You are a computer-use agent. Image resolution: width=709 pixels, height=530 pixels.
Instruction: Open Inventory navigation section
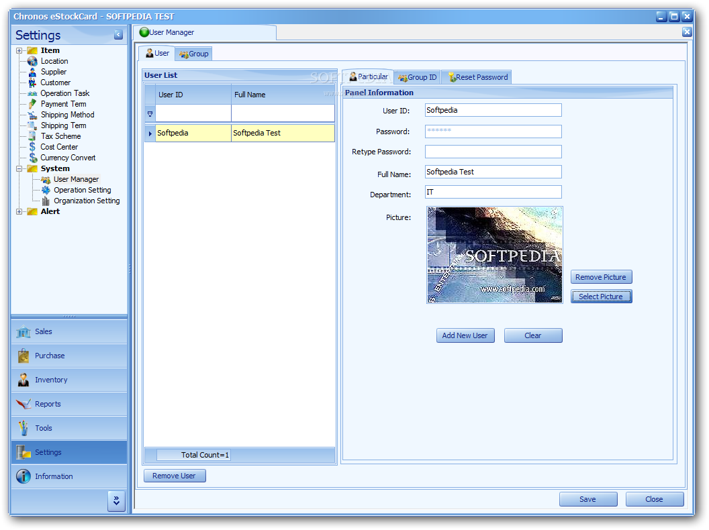(69, 380)
